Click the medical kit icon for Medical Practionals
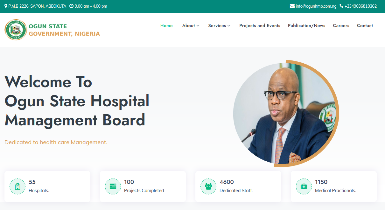 (304, 186)
